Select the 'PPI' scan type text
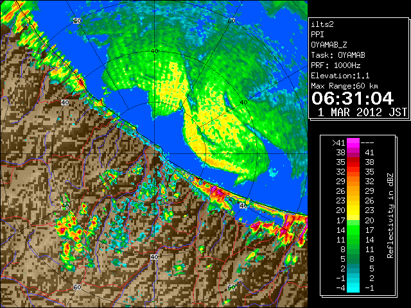The width and height of the screenshot is (411, 308). [x=317, y=35]
